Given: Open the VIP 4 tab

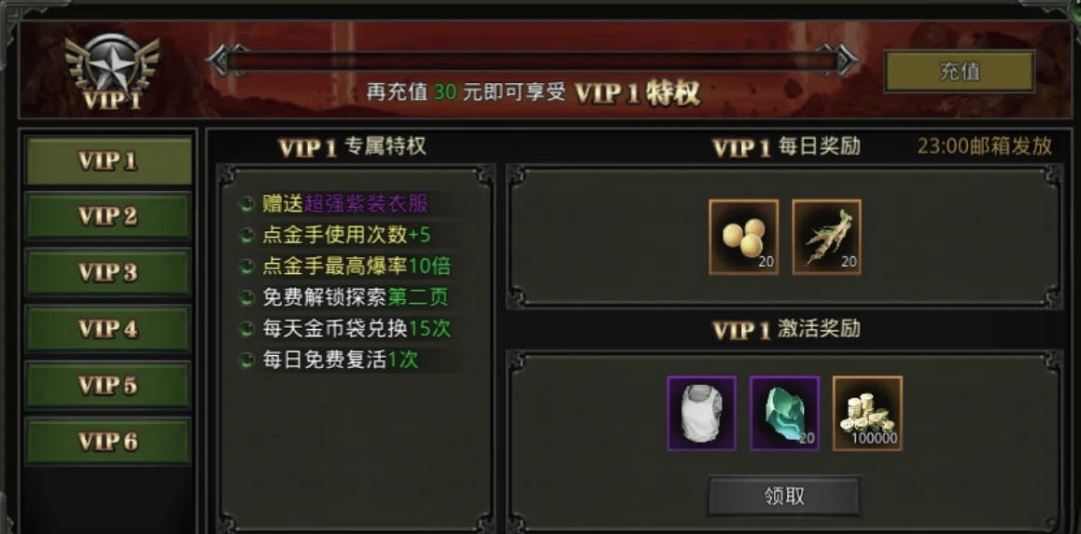Looking at the screenshot, I should click(107, 329).
